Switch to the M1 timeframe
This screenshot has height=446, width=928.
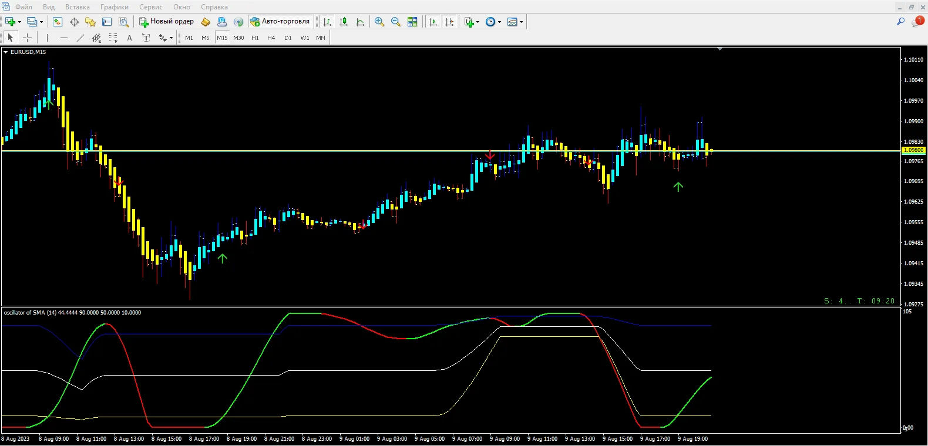189,38
